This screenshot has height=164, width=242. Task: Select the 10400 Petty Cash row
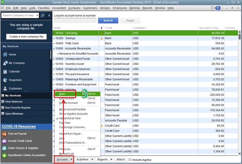pyautogui.click(x=145, y=43)
